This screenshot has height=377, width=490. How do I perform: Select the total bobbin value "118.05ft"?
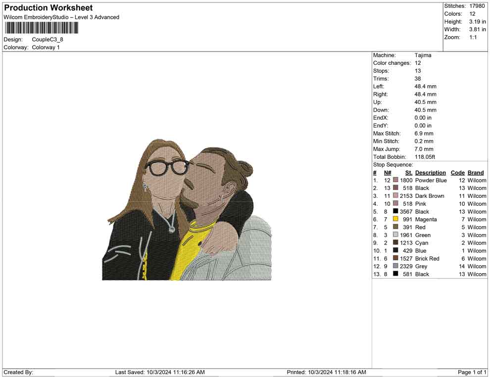click(425, 157)
